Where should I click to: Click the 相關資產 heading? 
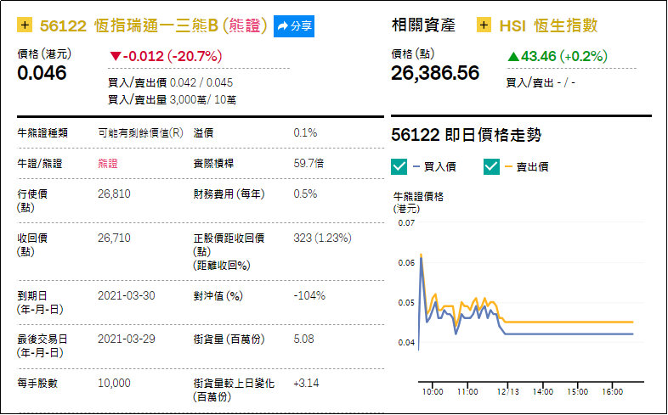(423, 25)
